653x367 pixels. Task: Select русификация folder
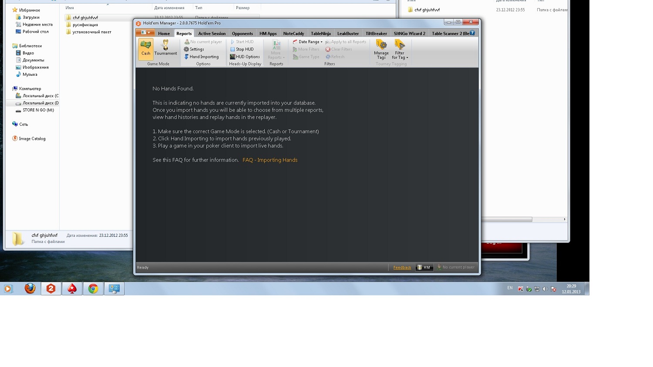tap(85, 25)
